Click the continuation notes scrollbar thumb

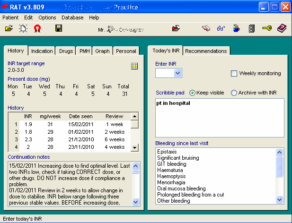(x=135, y=172)
